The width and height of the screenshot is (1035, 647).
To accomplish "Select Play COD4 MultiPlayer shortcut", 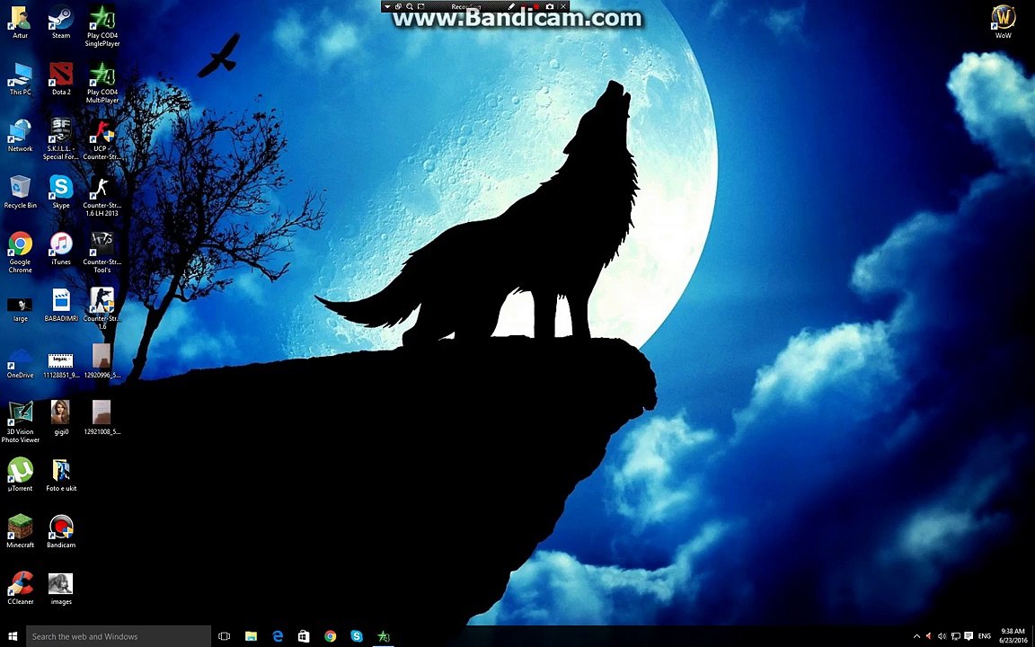I will pos(102,84).
